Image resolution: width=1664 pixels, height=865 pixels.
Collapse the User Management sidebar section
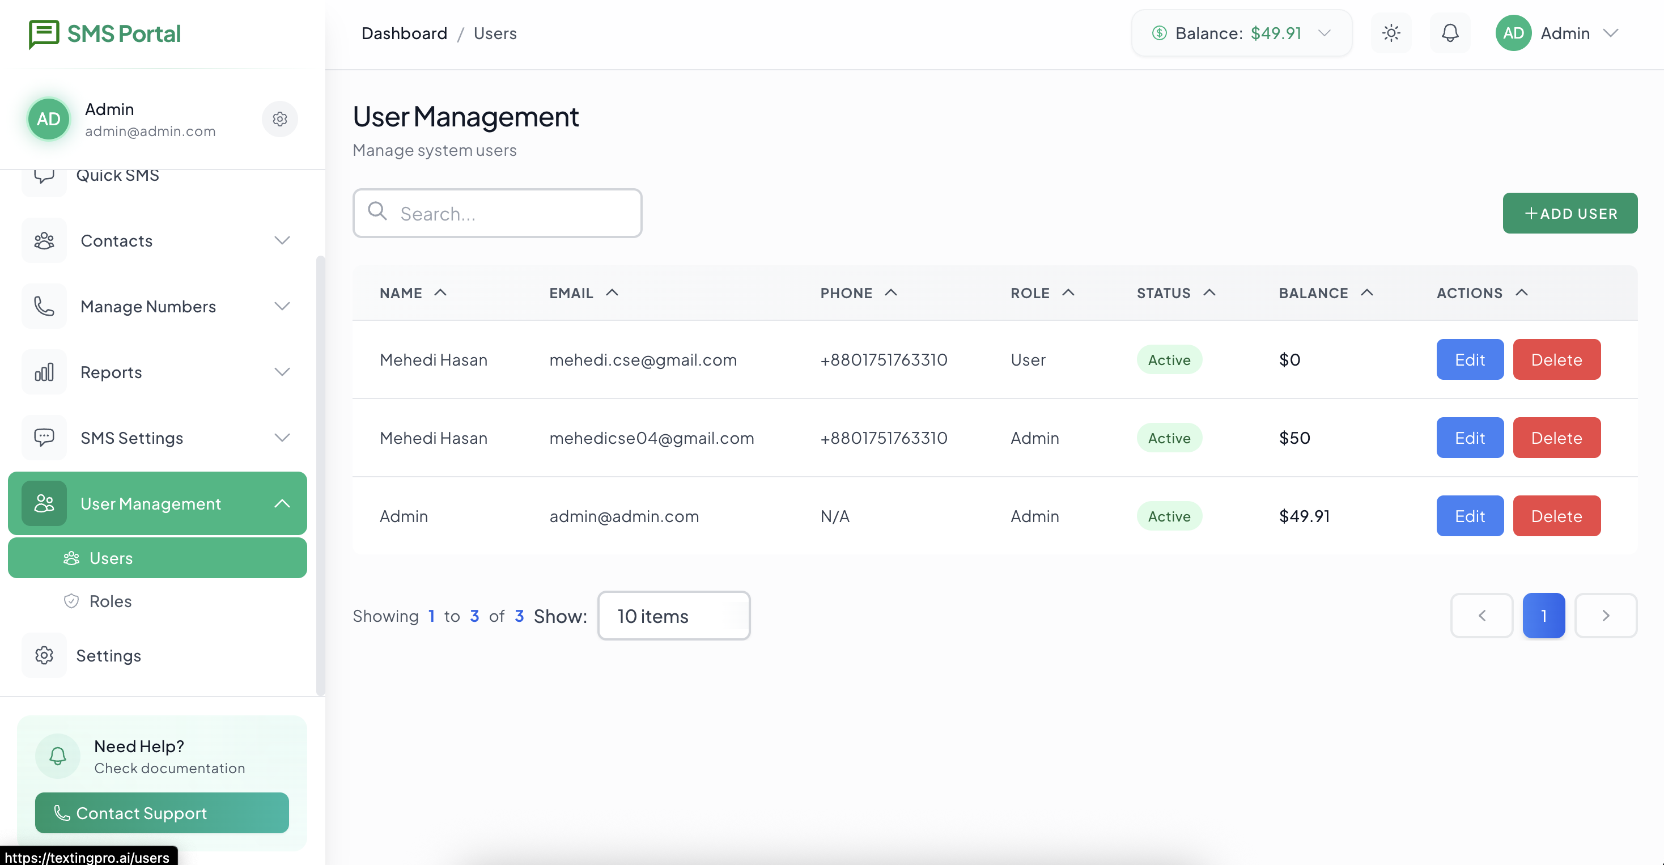282,503
